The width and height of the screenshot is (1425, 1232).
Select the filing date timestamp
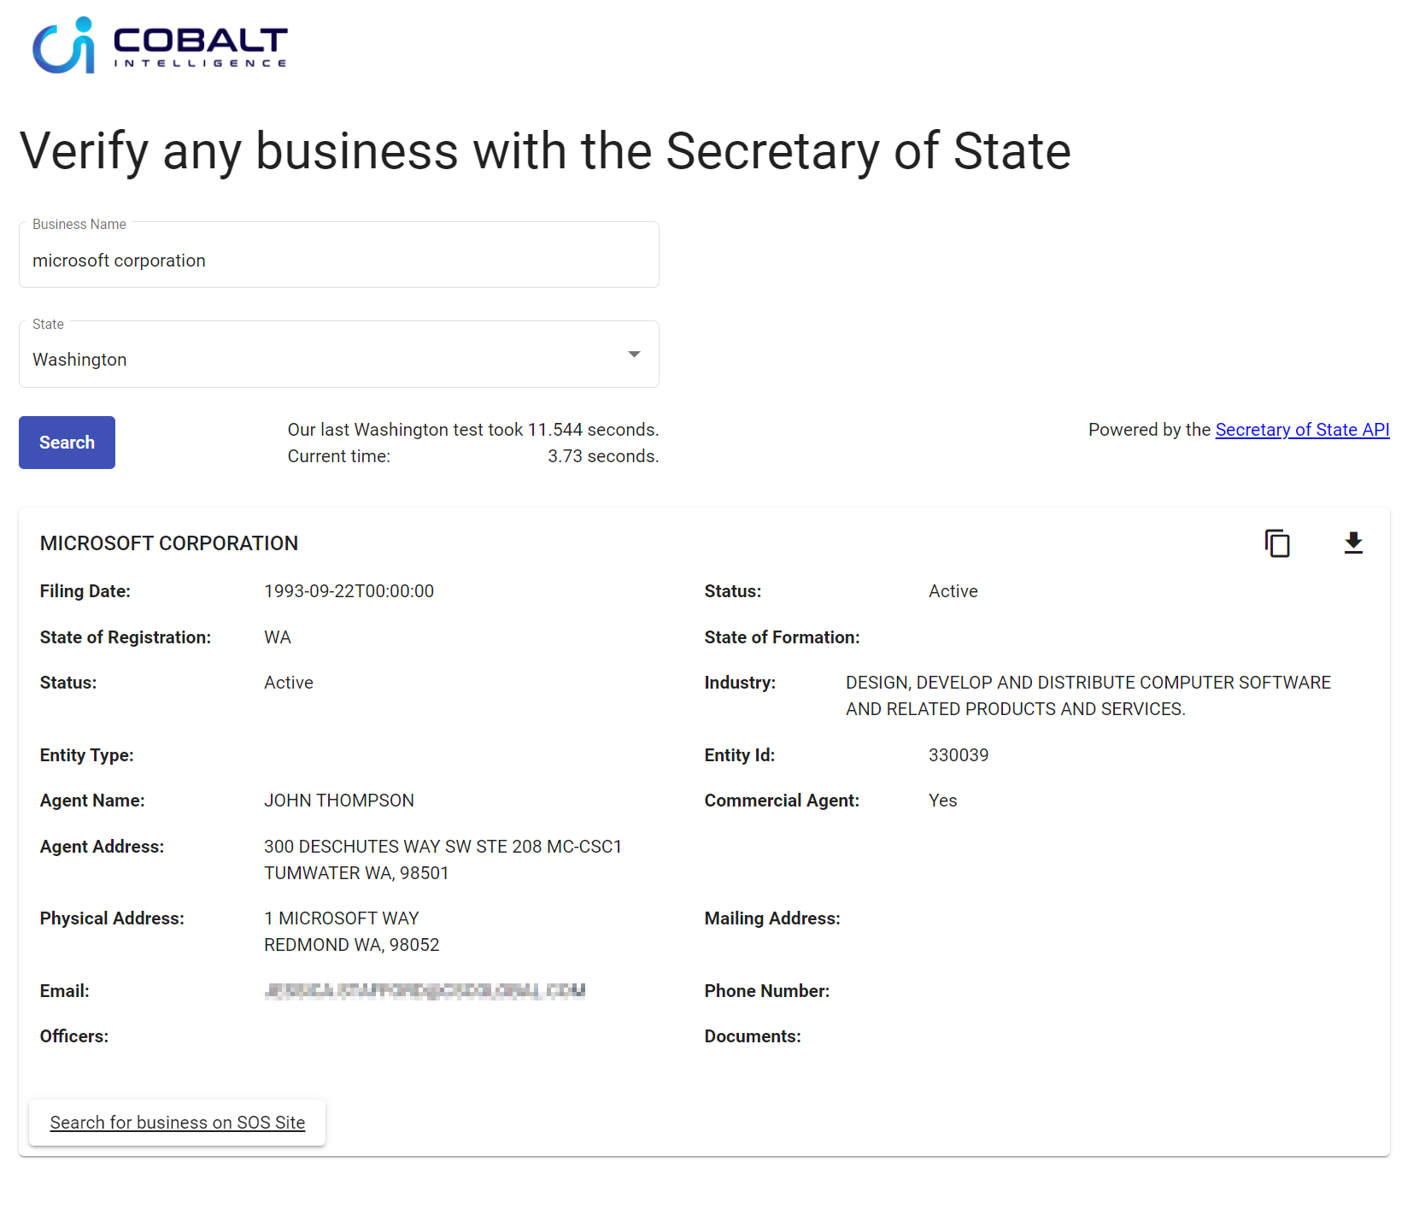[349, 590]
